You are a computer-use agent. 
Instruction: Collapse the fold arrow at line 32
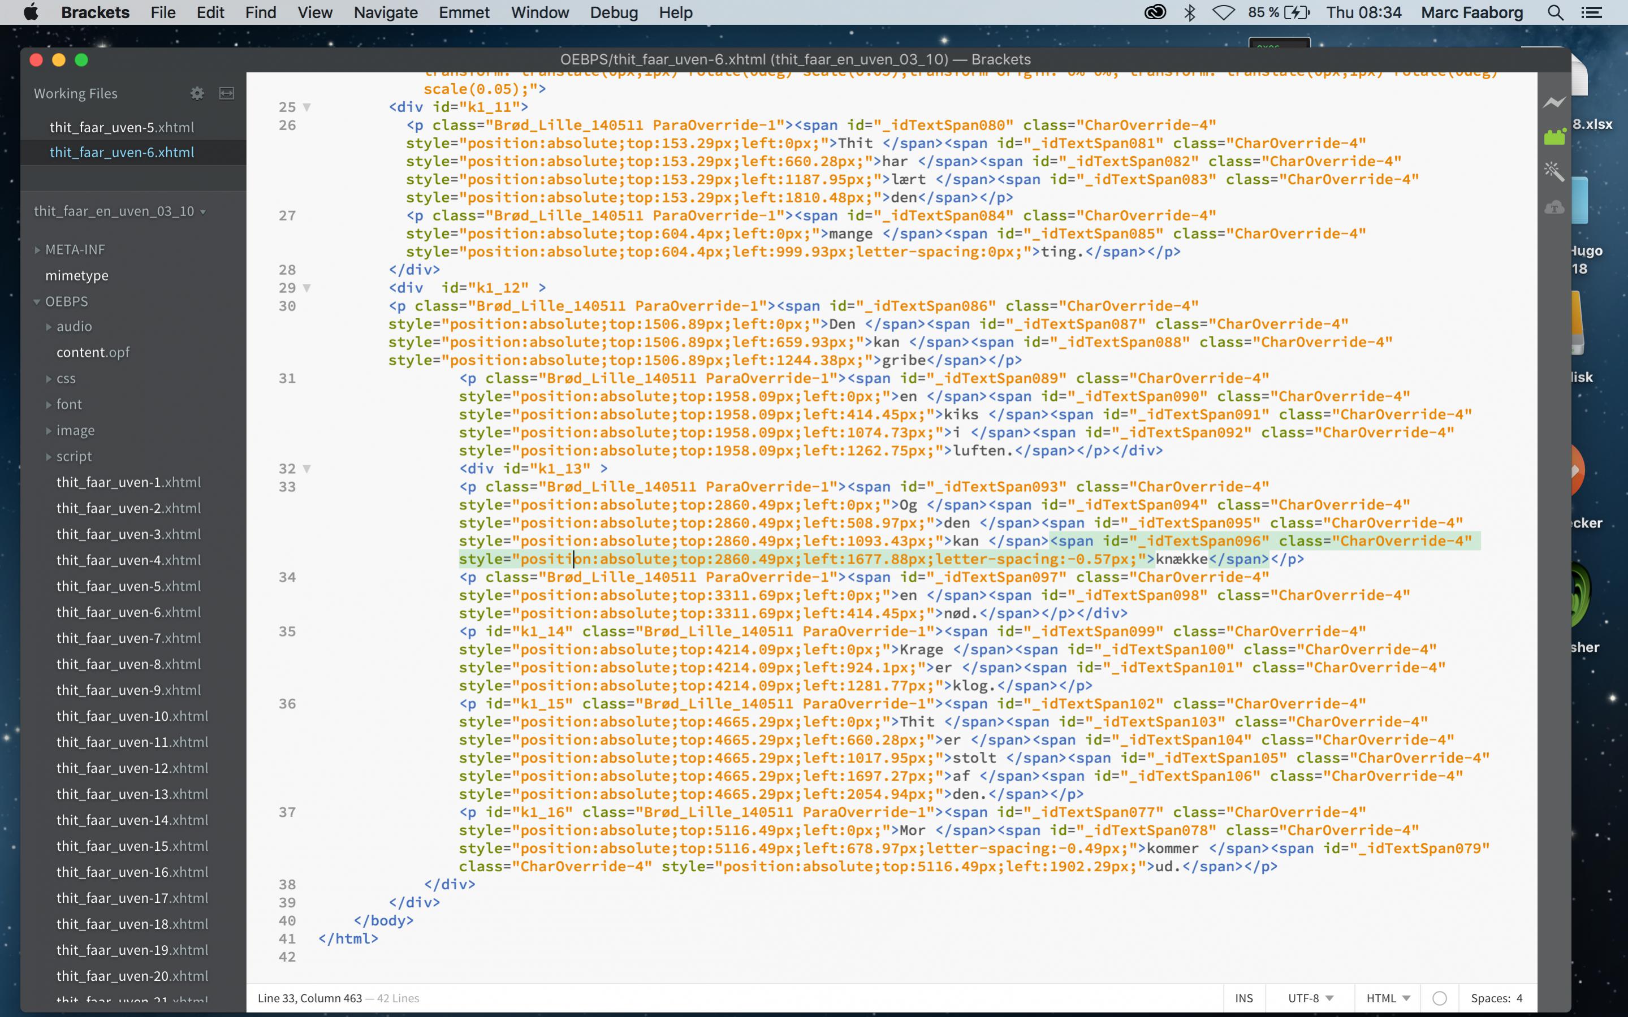[306, 469]
